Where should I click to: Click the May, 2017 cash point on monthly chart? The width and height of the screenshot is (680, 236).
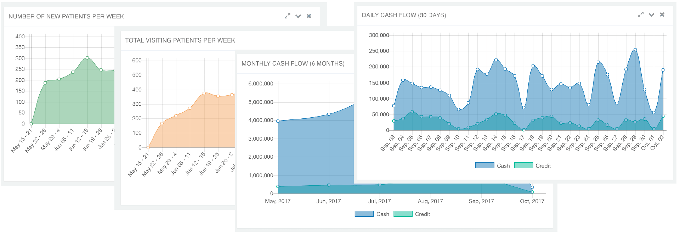coord(278,121)
